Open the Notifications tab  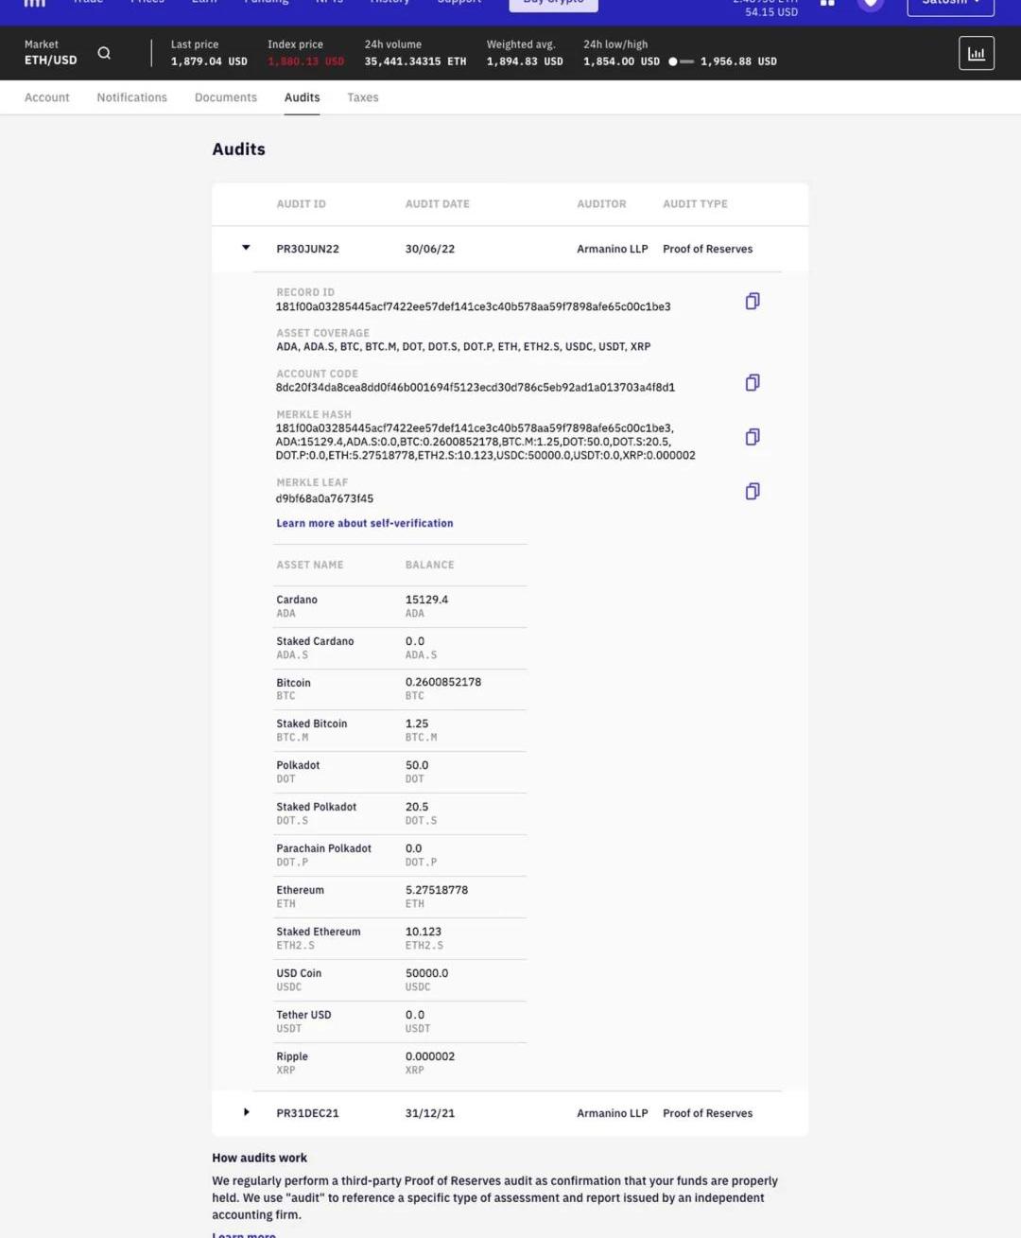click(131, 97)
